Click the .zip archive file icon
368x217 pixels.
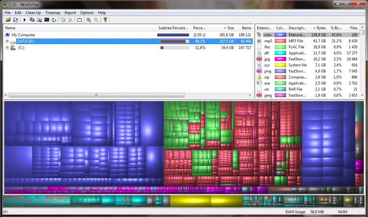coord(259,77)
